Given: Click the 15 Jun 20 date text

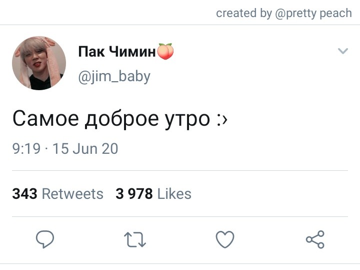Looking at the screenshot, I should (85, 149).
